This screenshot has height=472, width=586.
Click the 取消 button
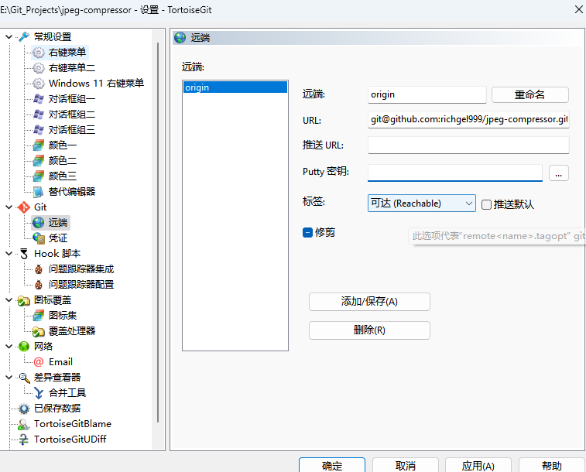pyautogui.click(x=405, y=465)
